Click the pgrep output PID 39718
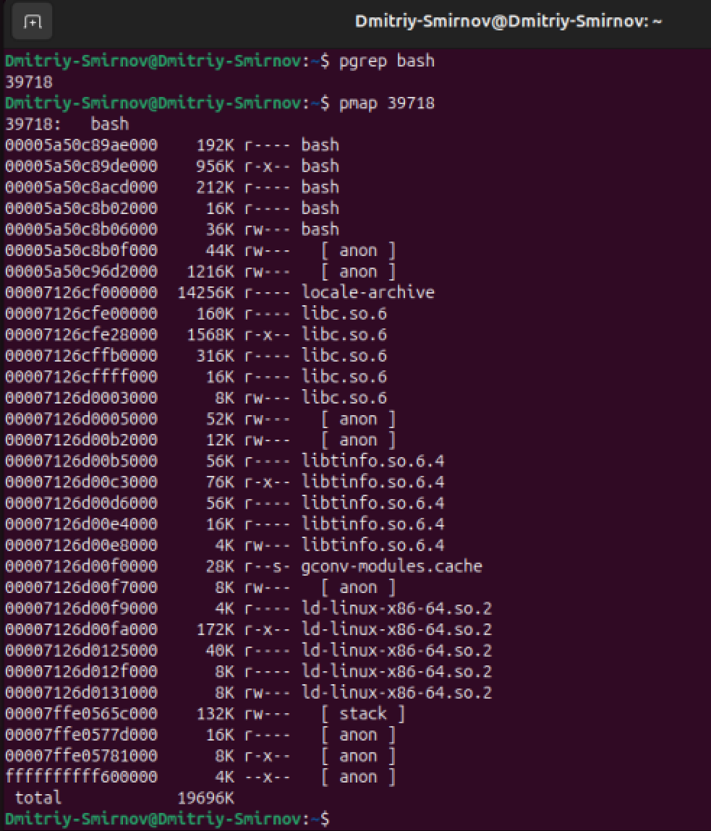The image size is (711, 831). pos(29,82)
